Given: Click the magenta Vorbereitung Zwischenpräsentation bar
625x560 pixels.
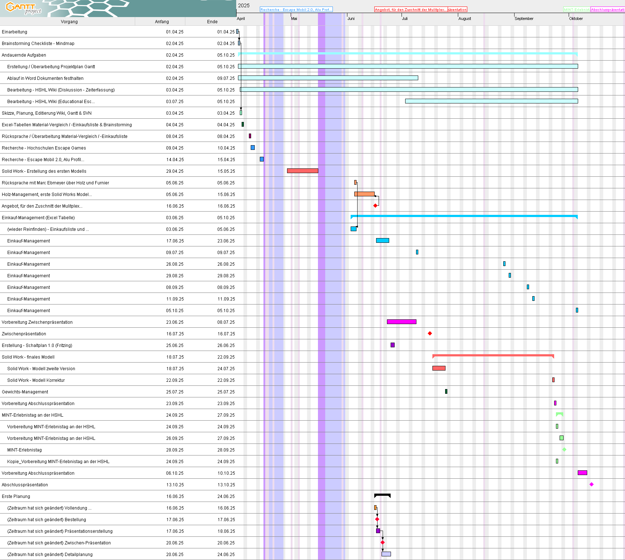Looking at the screenshot, I should 402,322.
